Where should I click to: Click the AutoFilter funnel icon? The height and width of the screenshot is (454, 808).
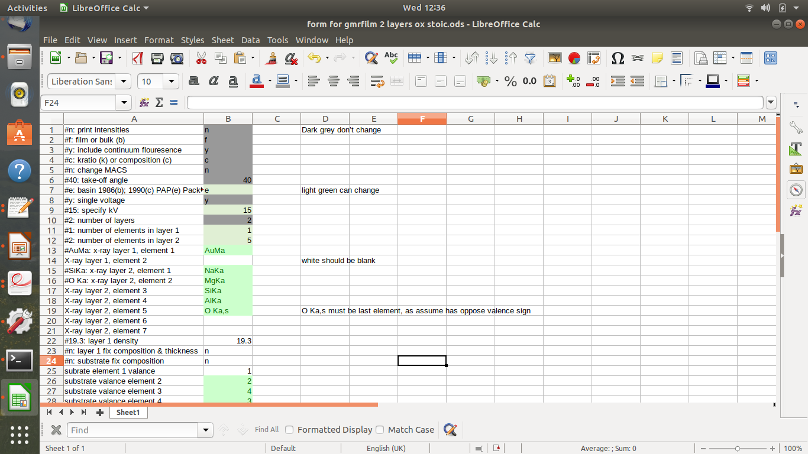pyautogui.click(x=531, y=58)
